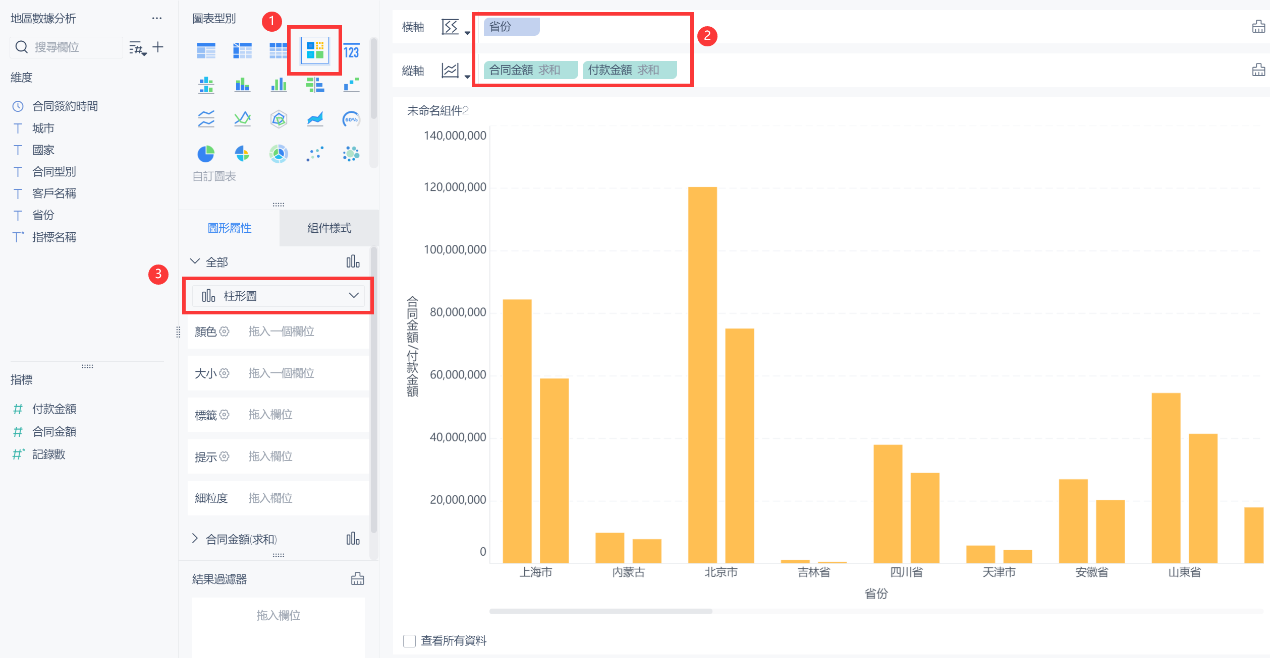The height and width of the screenshot is (658, 1270).
Task: Select the waterfall chart type
Action: 351,85
